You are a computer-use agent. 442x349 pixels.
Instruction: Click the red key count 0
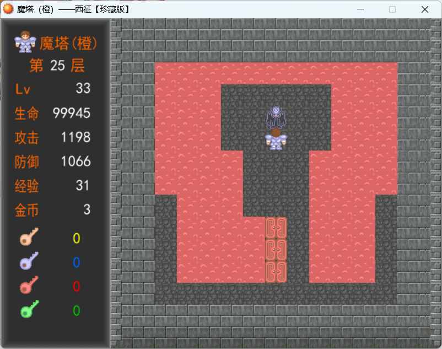(77, 287)
